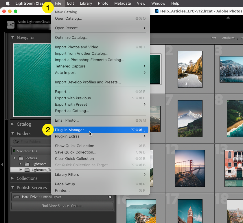The image size is (243, 223).
Task: Click the Filter Folders search magnifier icon
Action: [x=17, y=142]
